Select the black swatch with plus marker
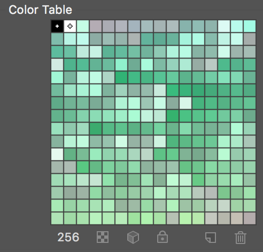The height and width of the screenshot is (252, 263). (x=57, y=26)
